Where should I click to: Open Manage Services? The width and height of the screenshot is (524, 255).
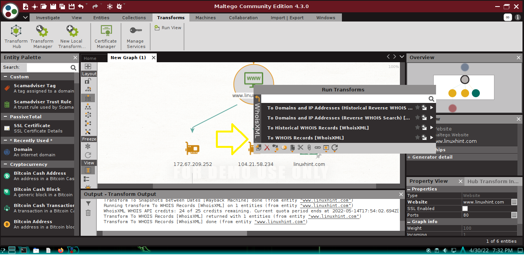coord(136,37)
